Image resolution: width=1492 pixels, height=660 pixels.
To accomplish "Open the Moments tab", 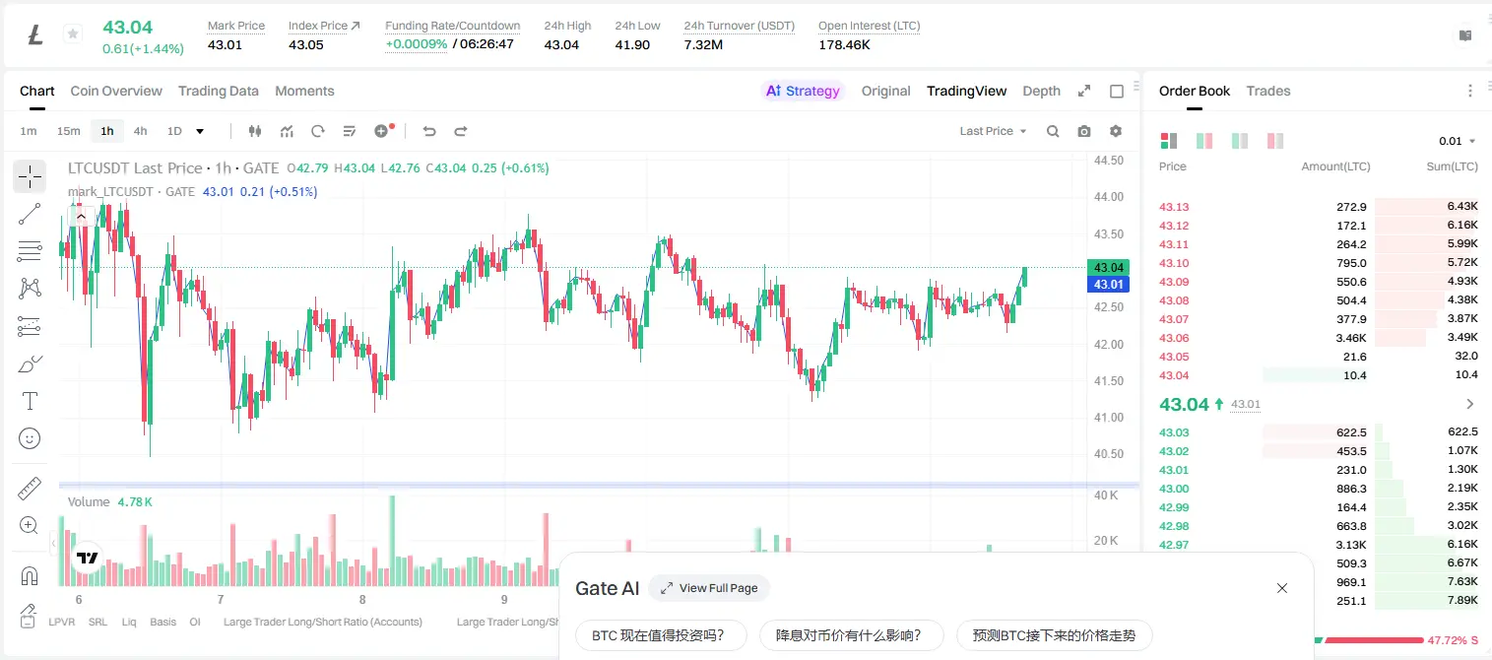I will point(304,91).
